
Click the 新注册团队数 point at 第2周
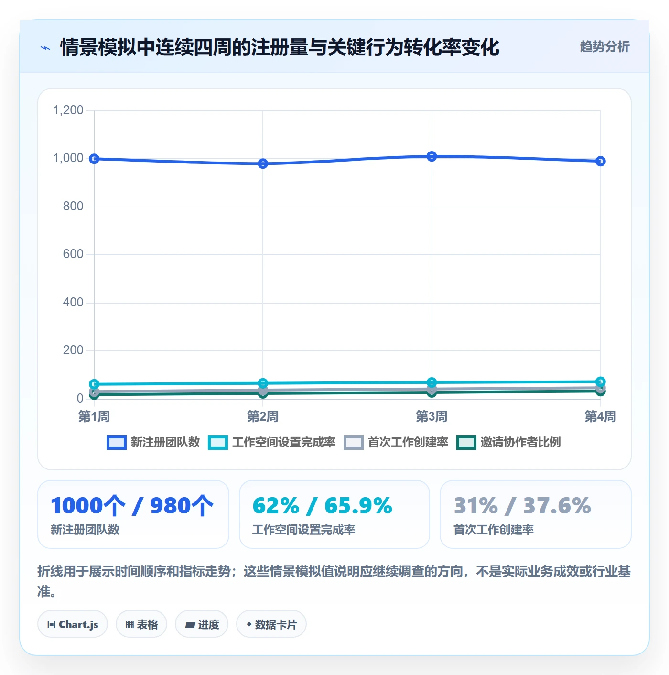tap(263, 163)
